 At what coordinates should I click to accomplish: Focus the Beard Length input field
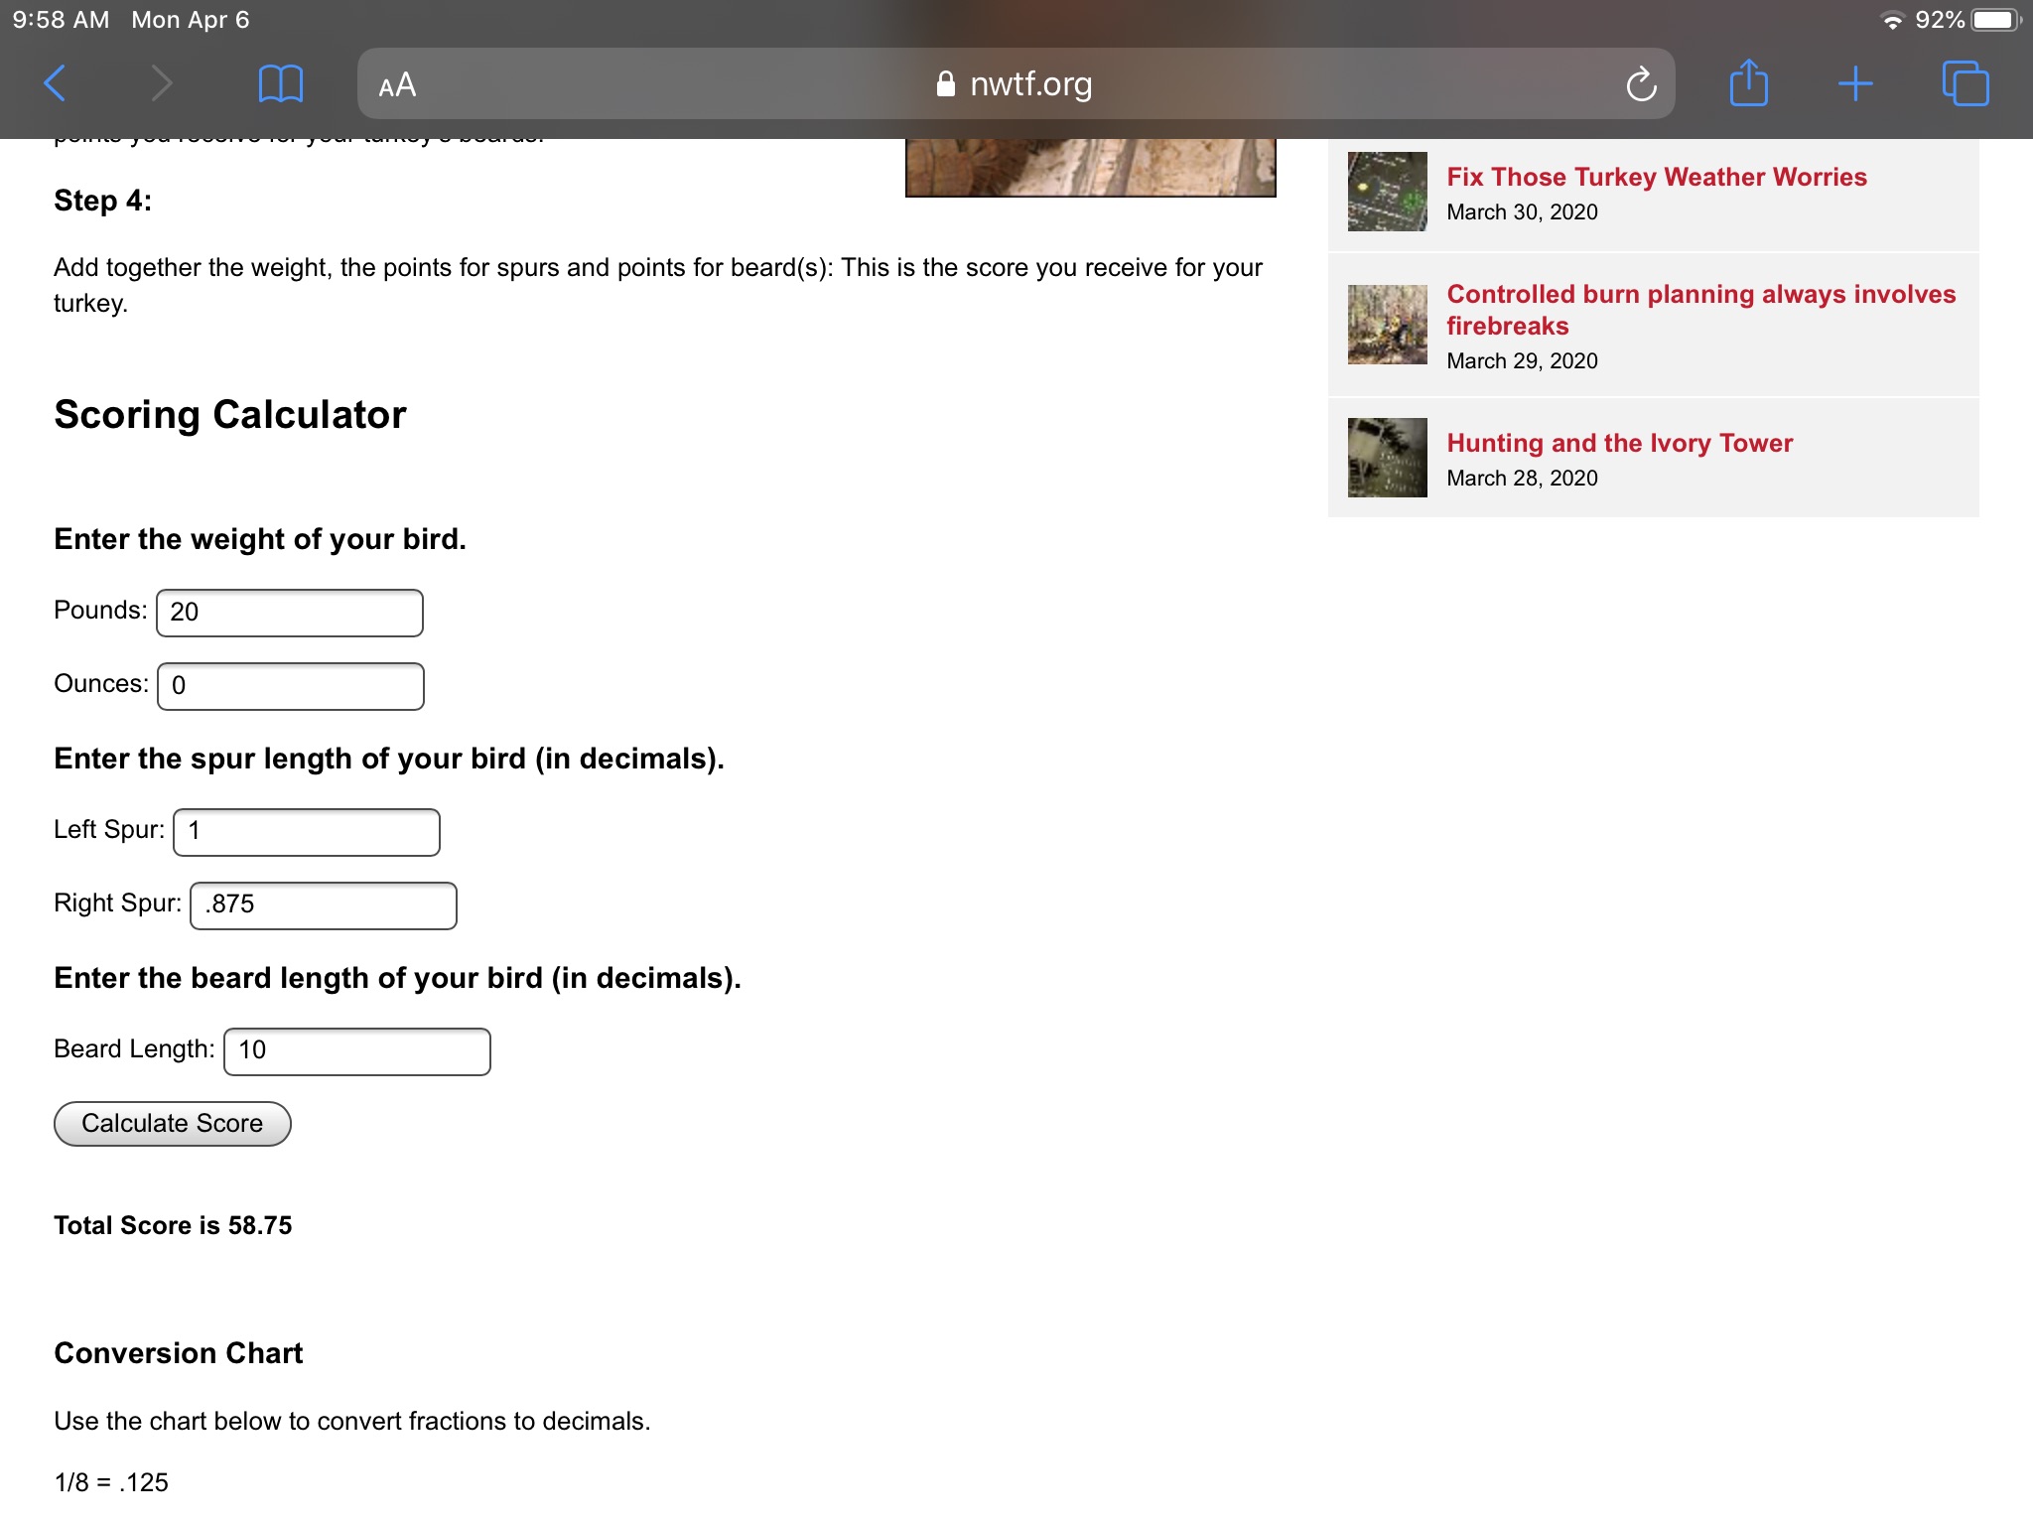tap(357, 1051)
